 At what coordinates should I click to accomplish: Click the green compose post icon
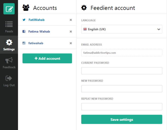(x=9, y=9)
